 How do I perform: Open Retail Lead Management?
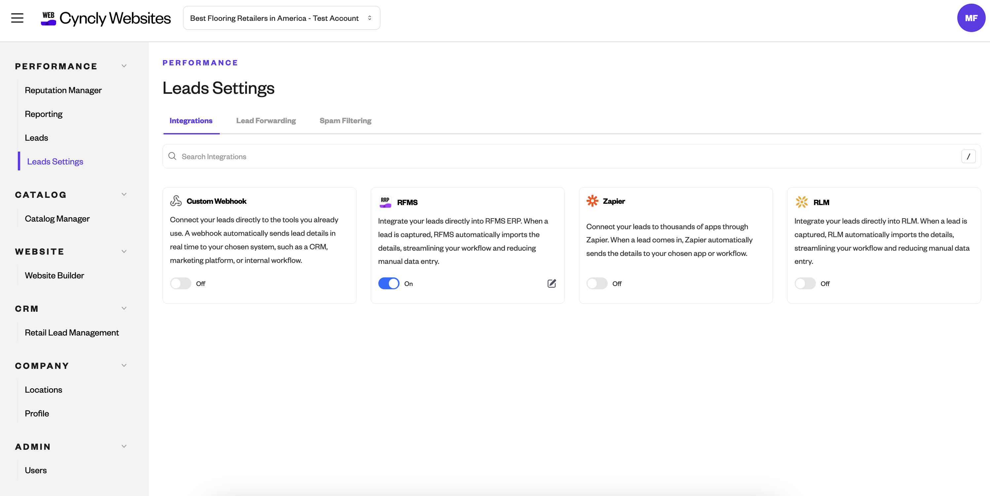(x=72, y=333)
